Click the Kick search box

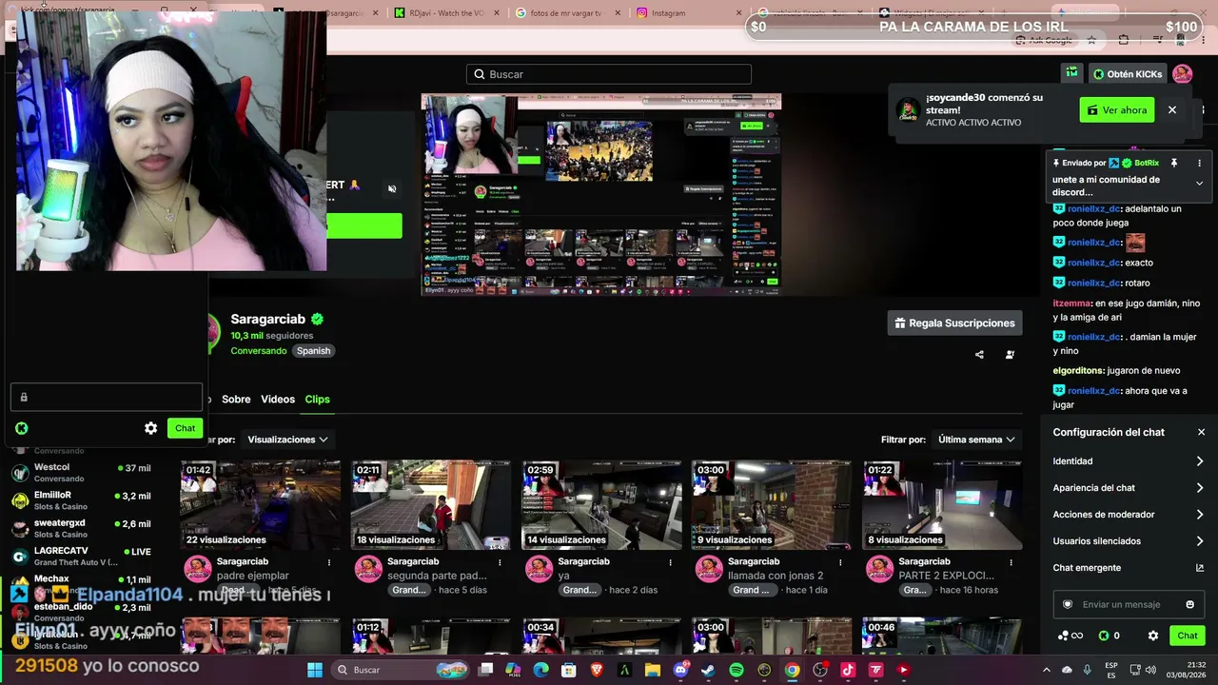pyautogui.click(x=609, y=74)
